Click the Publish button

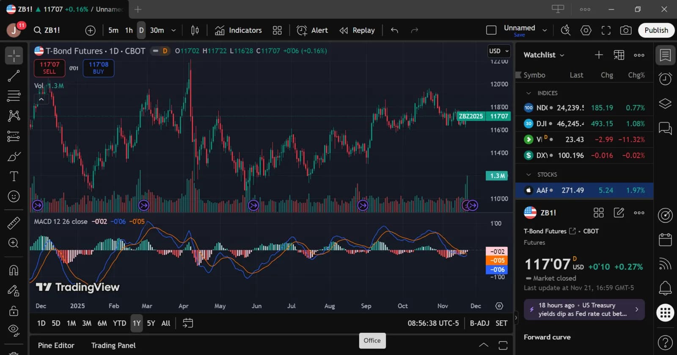tap(656, 30)
